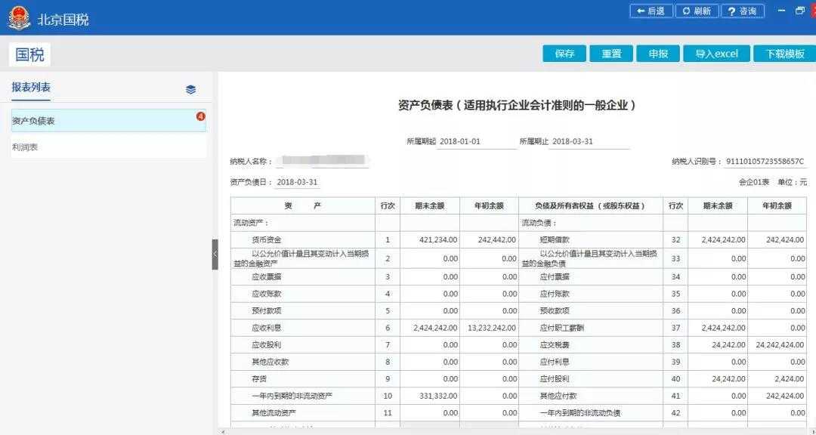
Task: Click the 北京国税 emblem logo
Action: click(19, 14)
